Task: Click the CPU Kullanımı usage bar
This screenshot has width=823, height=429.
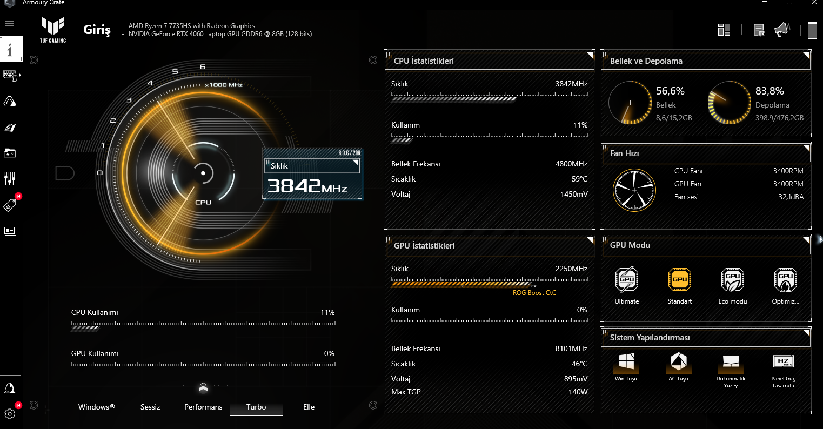Action: [203, 326]
